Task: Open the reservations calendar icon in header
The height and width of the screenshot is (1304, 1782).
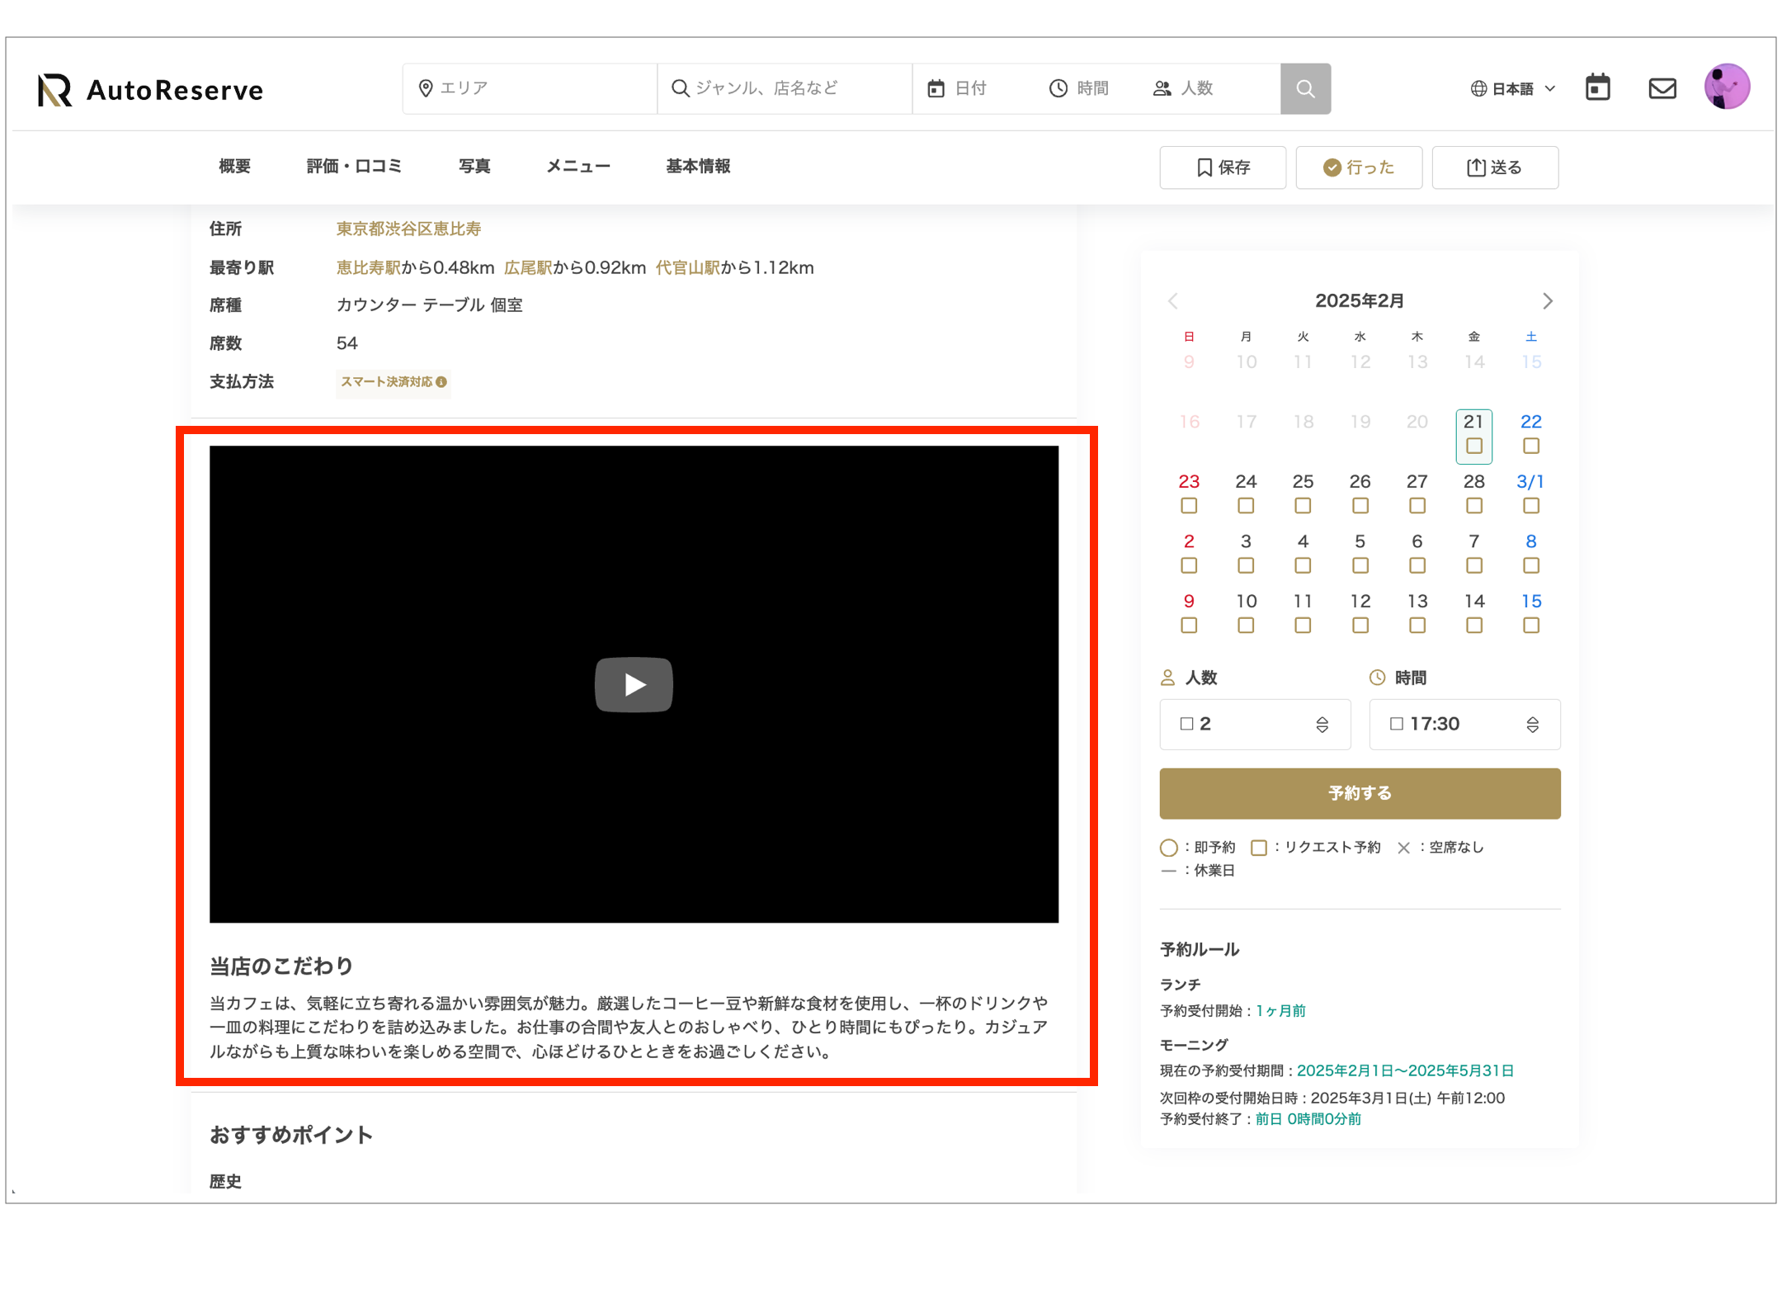Action: [1597, 87]
